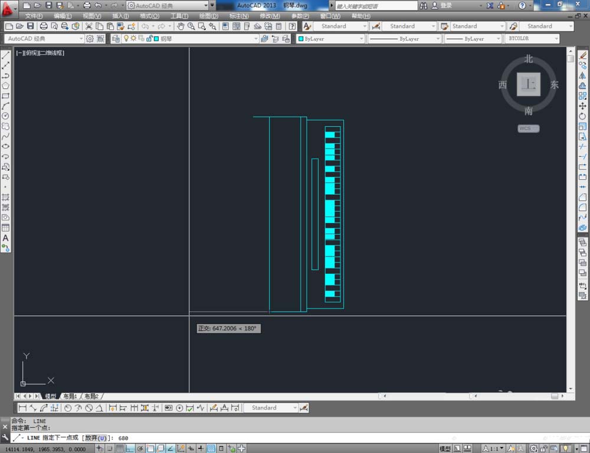Open the 绘图(D) menu

(208, 16)
